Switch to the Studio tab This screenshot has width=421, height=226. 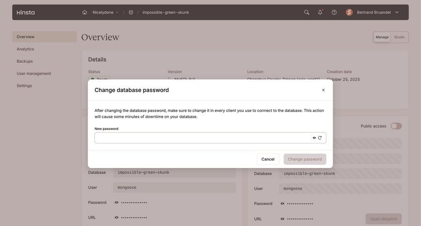399,37
